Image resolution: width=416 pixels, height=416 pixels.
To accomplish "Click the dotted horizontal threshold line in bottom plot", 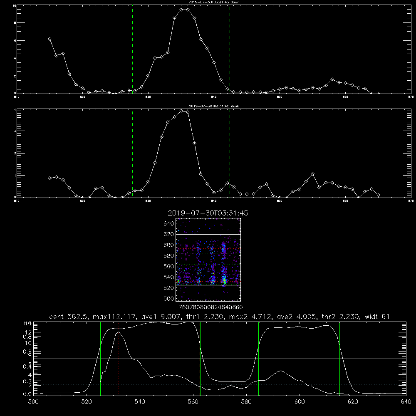I will 220,384.
